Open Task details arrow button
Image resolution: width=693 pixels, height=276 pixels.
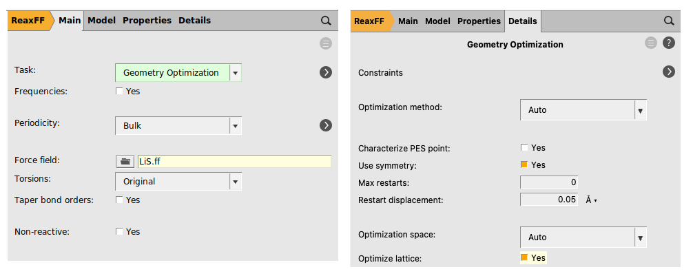pyautogui.click(x=326, y=72)
